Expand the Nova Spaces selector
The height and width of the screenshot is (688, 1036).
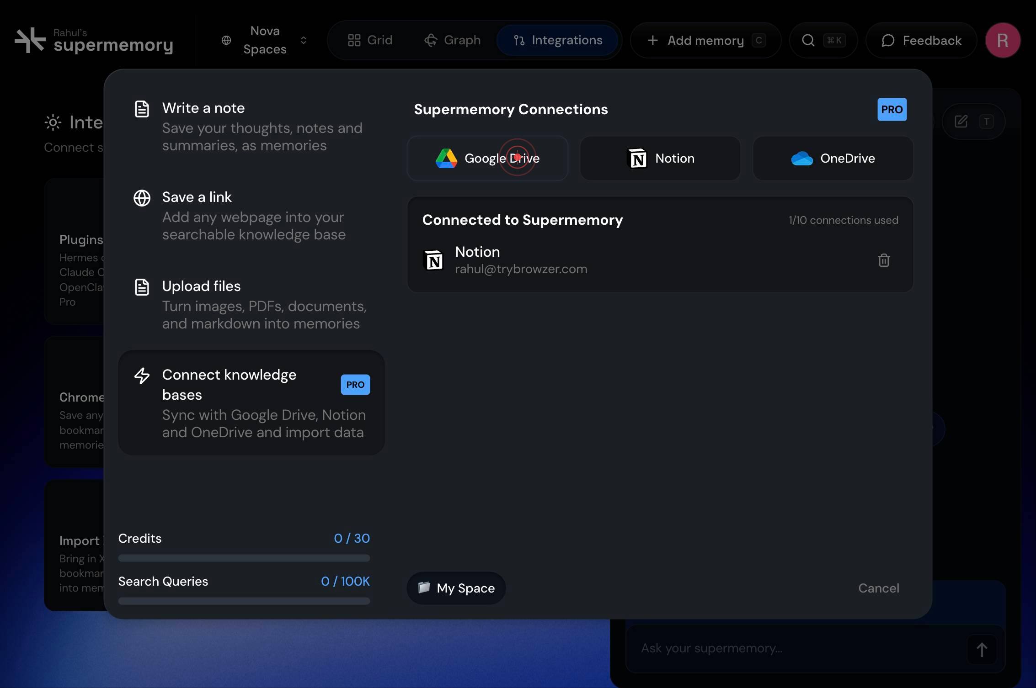(265, 40)
